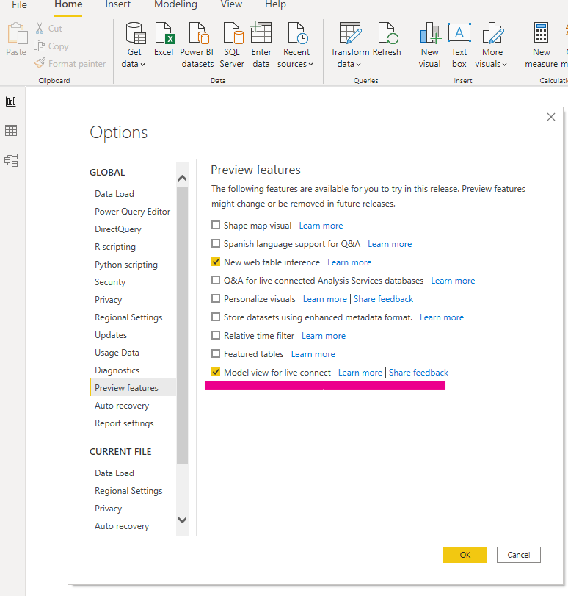Select the Format painter brush icon
The height and width of the screenshot is (596, 568).
pyautogui.click(x=40, y=63)
